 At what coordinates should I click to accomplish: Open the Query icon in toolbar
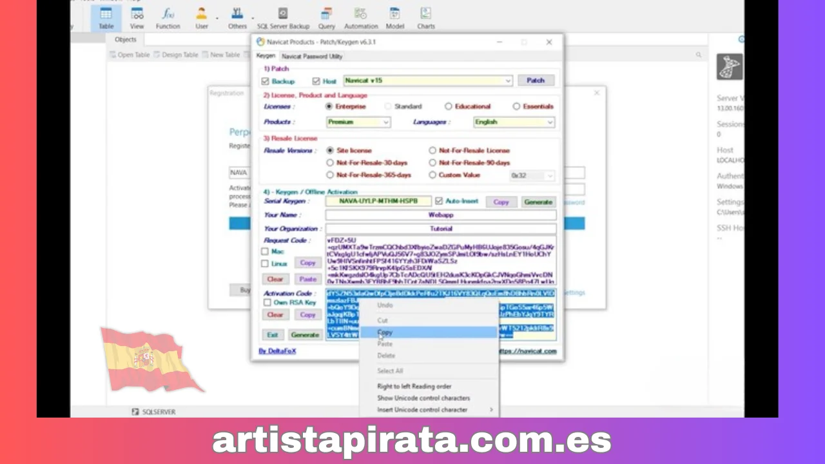click(327, 17)
